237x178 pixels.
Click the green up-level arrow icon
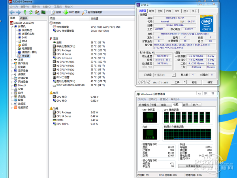pyautogui.click(x=24, y=12)
